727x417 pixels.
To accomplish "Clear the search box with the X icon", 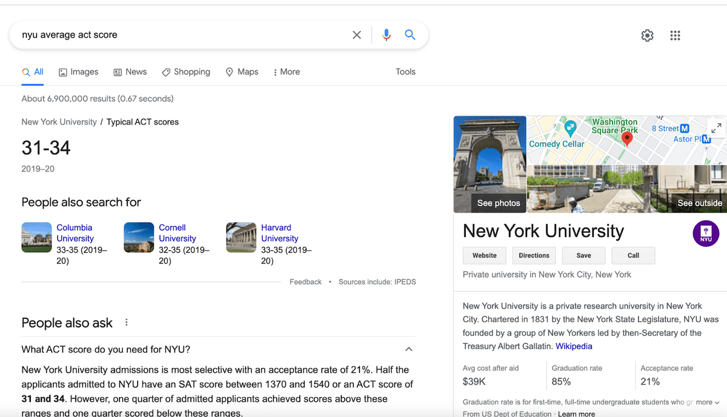I will (x=357, y=35).
